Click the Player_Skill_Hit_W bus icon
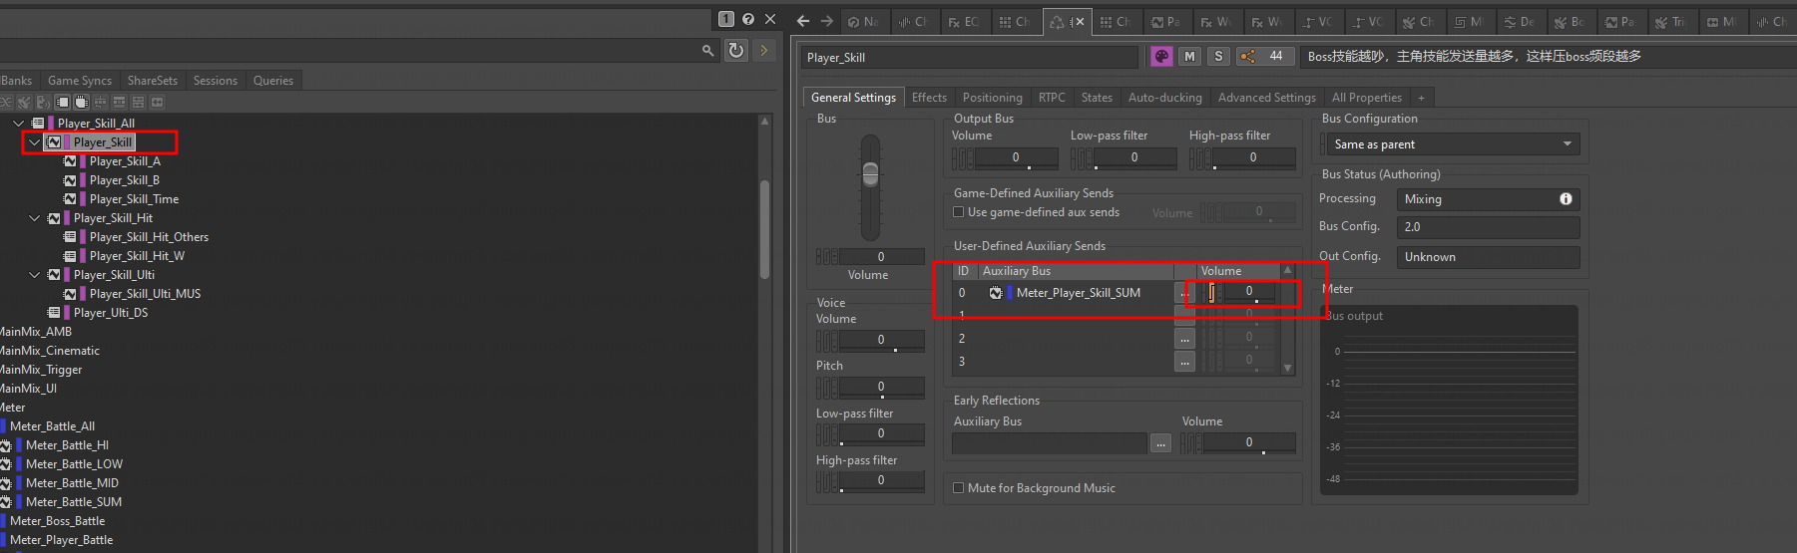Image resolution: width=1797 pixels, height=553 pixels. coord(70,256)
